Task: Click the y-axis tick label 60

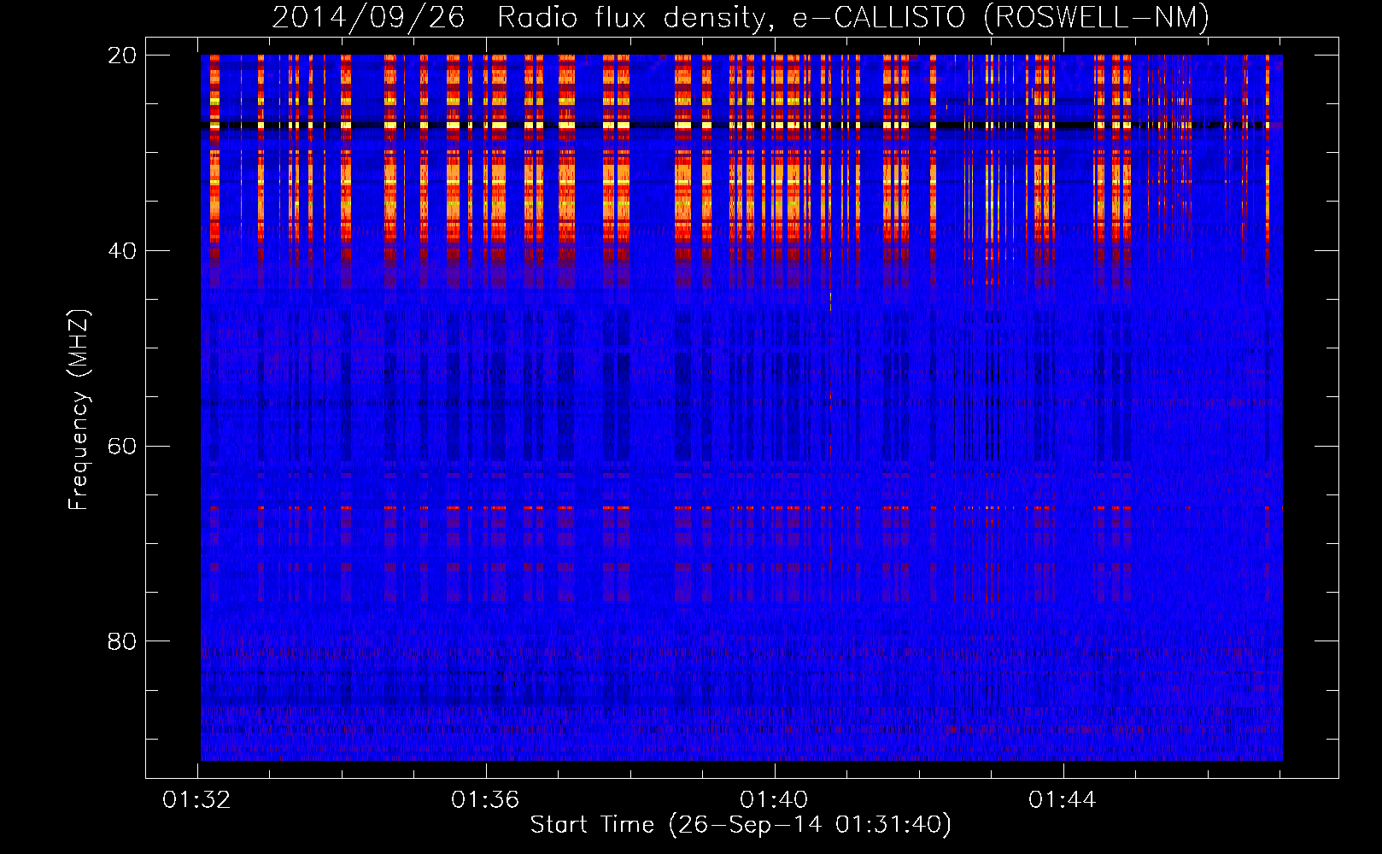Action: (x=122, y=447)
